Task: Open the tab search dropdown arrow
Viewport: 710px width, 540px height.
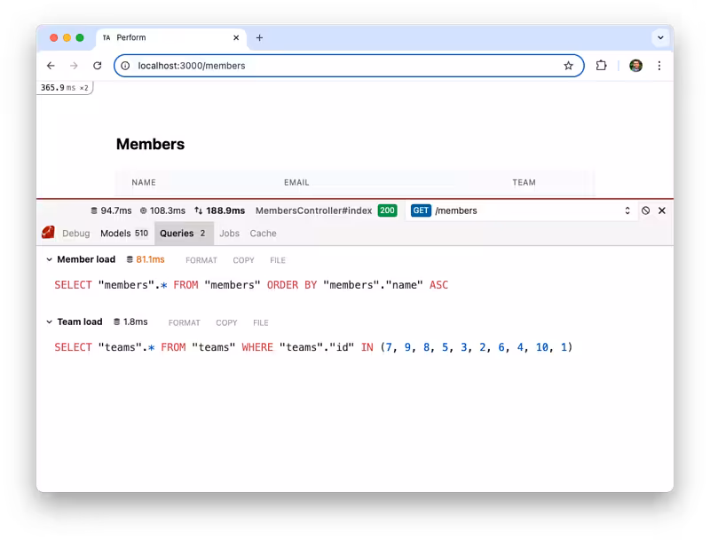Action: (x=660, y=37)
